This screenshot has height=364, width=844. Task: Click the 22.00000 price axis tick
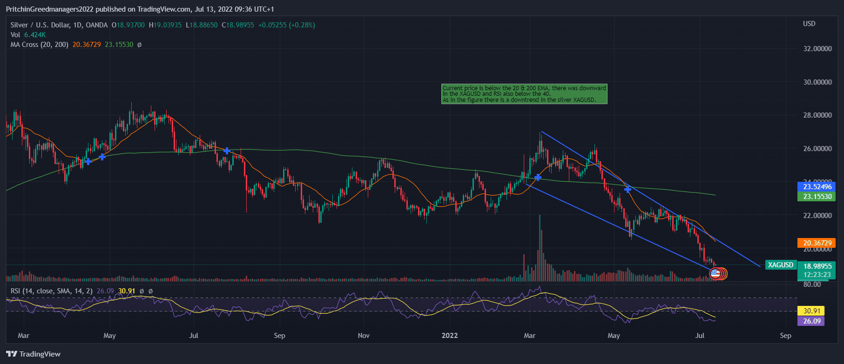pyautogui.click(x=817, y=216)
